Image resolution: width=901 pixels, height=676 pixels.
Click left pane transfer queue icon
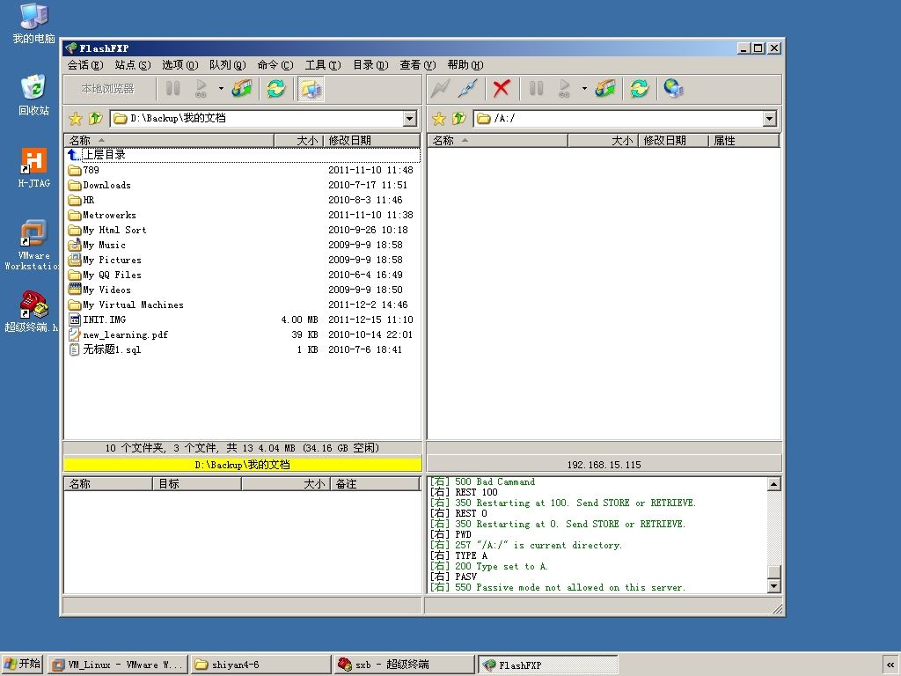(x=242, y=89)
